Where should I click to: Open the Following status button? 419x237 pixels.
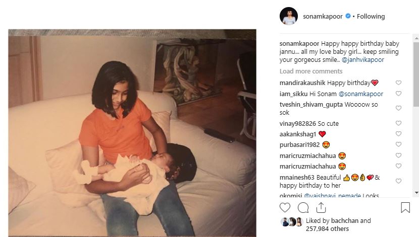point(371,17)
